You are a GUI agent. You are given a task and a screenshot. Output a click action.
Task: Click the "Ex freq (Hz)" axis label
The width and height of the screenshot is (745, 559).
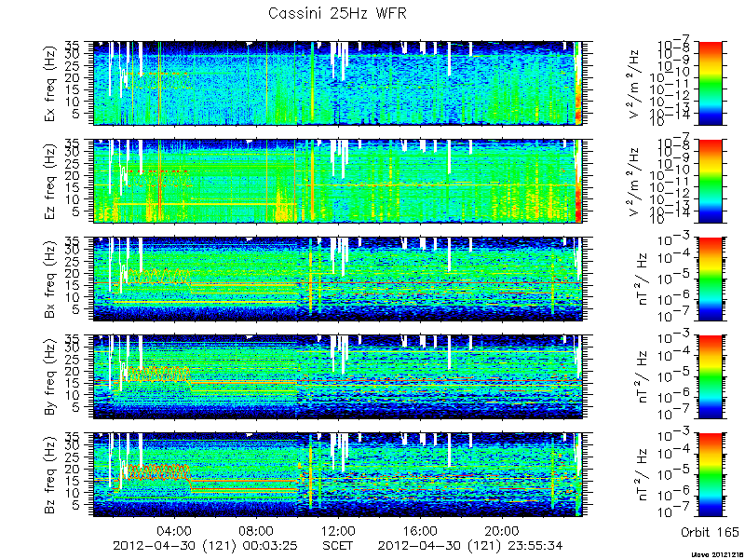(51, 84)
